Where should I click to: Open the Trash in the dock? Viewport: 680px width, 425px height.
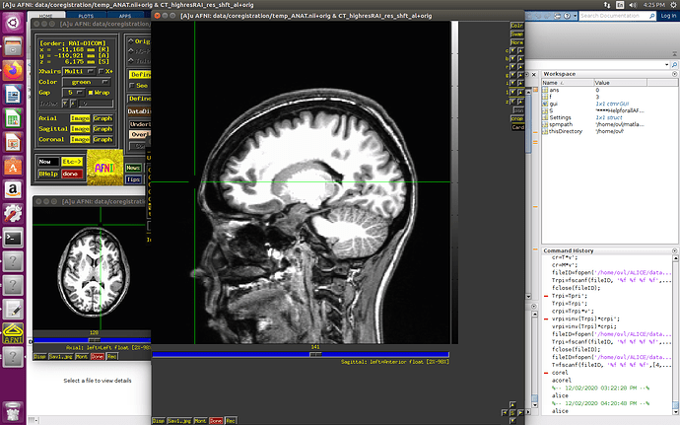13,411
